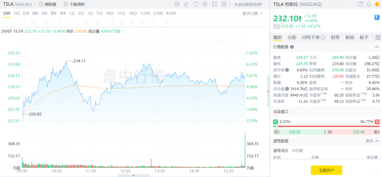The width and height of the screenshot is (382, 177).
Task: Open the 财务 tab
Action: pyautogui.click(x=335, y=37)
